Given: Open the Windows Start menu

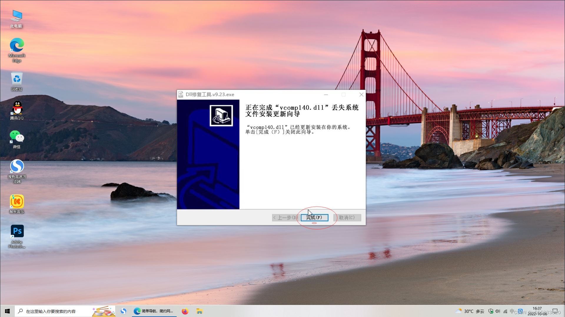Looking at the screenshot, I should (7, 311).
